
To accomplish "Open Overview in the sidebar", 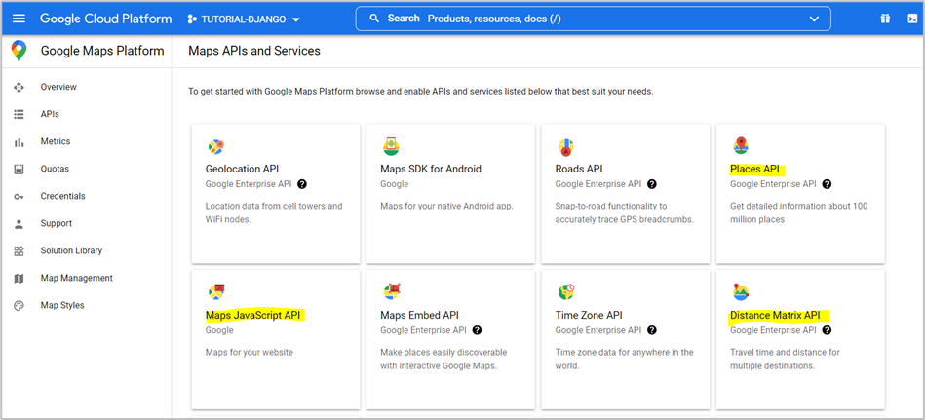I will 58,87.
